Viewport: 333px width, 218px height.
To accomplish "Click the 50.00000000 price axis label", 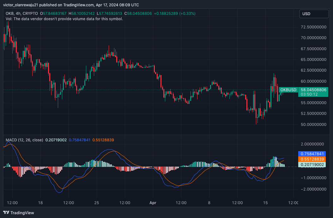I will [x=313, y=125].
